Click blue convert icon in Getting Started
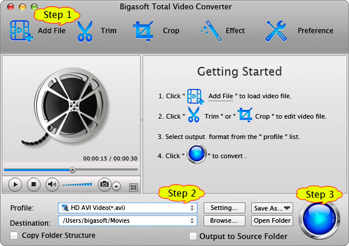Image resolution: width=349 pixels, height=246 pixels. click(x=197, y=154)
